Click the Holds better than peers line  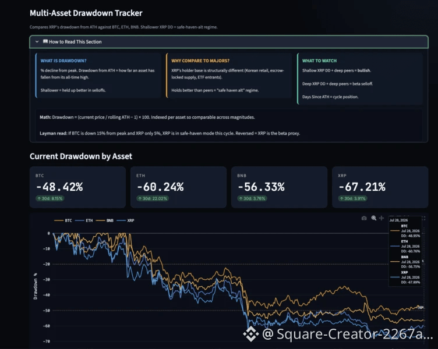pyautogui.click(x=215, y=90)
